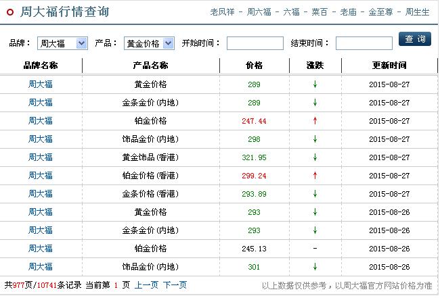
Task: Select the price value 293.89
Action: [254, 194]
